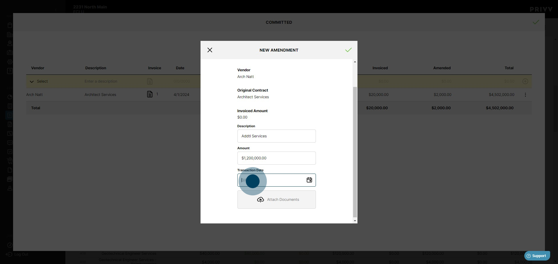Open the image gallery icon in sidebar
This screenshot has width=558, height=264.
pos(10,179)
